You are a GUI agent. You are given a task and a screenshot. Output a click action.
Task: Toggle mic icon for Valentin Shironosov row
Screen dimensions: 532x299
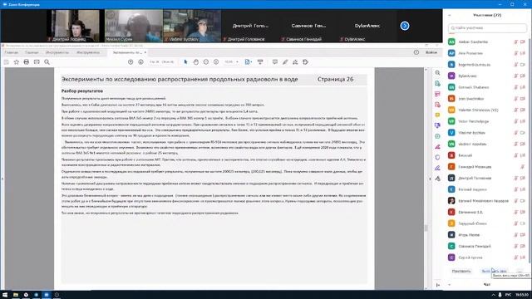click(515, 110)
